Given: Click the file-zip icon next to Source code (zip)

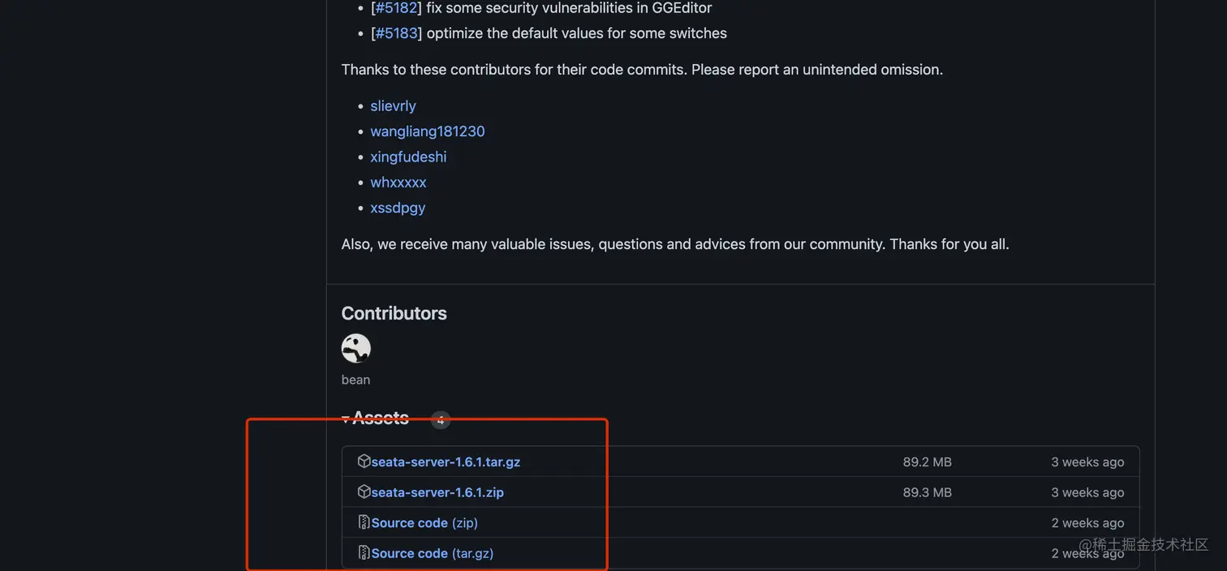Looking at the screenshot, I should pyautogui.click(x=364, y=522).
